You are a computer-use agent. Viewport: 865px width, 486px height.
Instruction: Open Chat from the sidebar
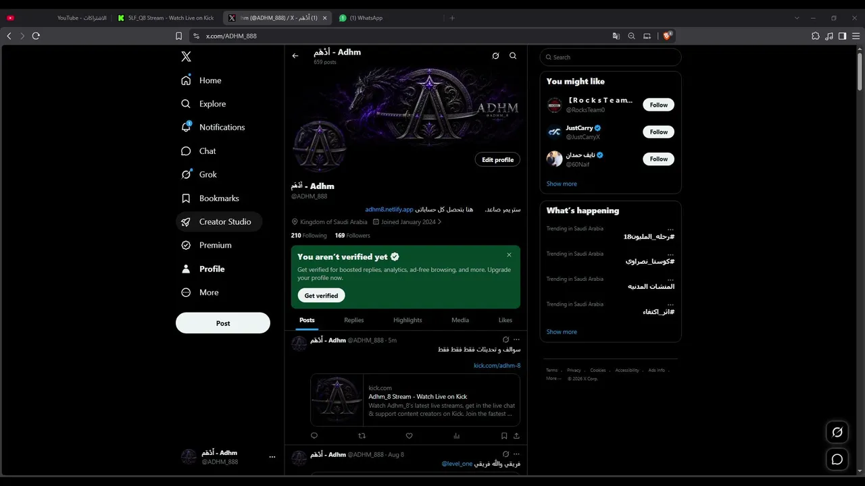199,151
